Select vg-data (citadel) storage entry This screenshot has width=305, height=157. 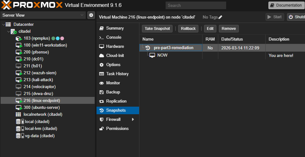pyautogui.click(x=47, y=136)
